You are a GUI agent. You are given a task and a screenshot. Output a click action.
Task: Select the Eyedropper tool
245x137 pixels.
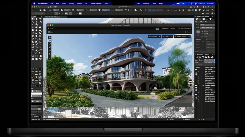coord(33,39)
